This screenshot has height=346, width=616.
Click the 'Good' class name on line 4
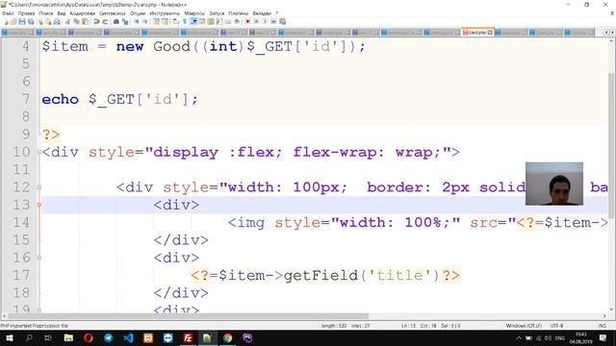(x=171, y=46)
